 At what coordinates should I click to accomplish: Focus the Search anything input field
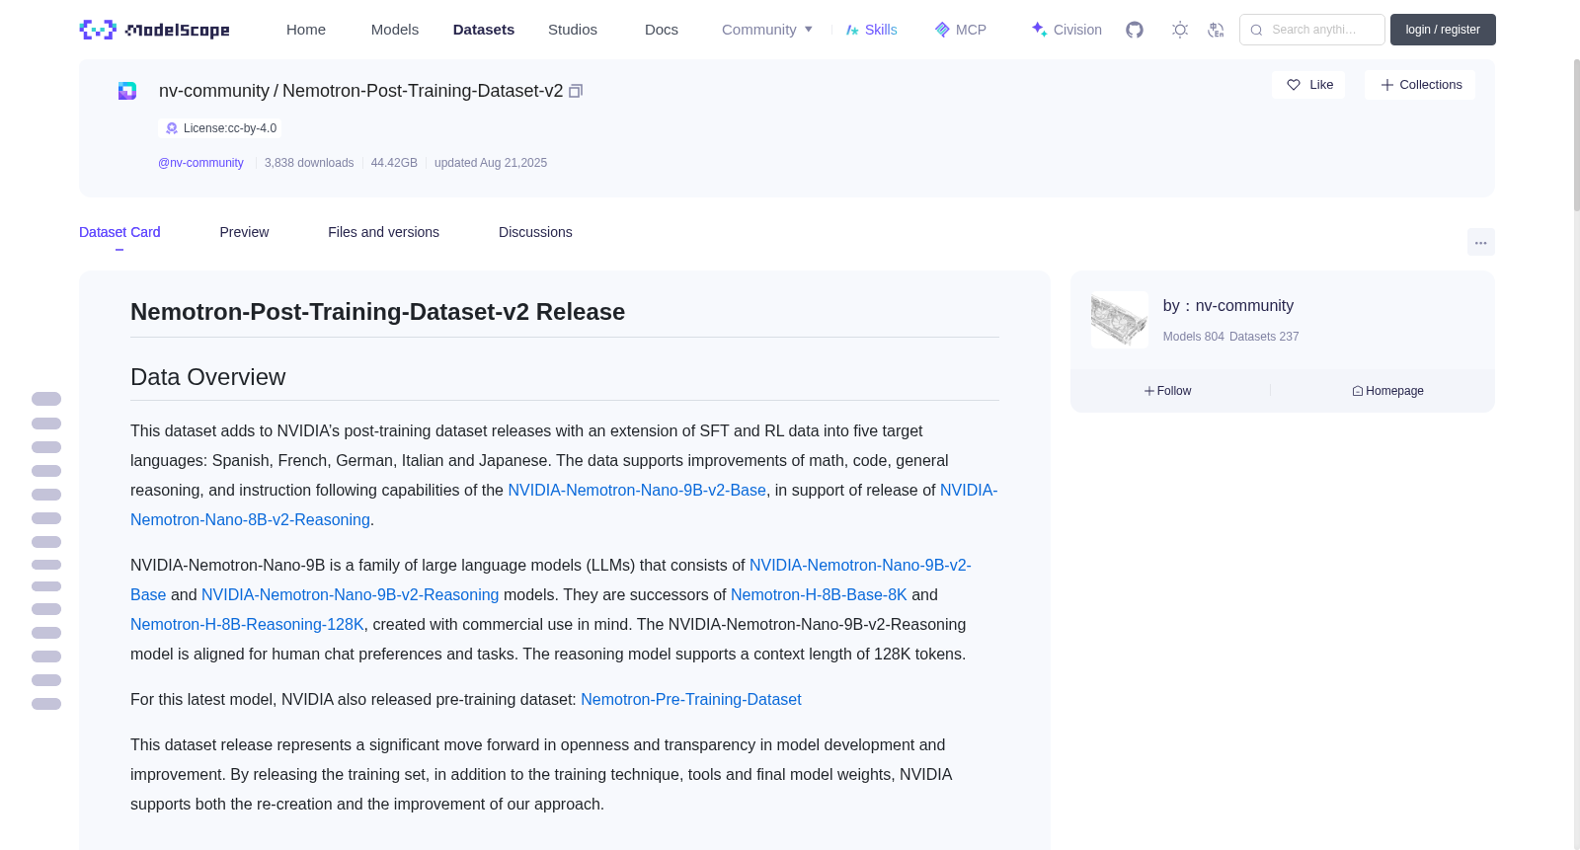tap(1312, 30)
